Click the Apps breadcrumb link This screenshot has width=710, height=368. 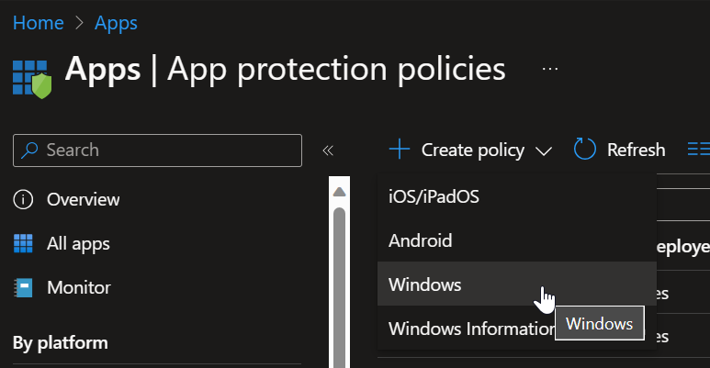pyautogui.click(x=116, y=22)
